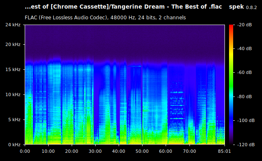Click the '30:00' time axis label
The height and width of the screenshot is (161, 262).
point(95,151)
